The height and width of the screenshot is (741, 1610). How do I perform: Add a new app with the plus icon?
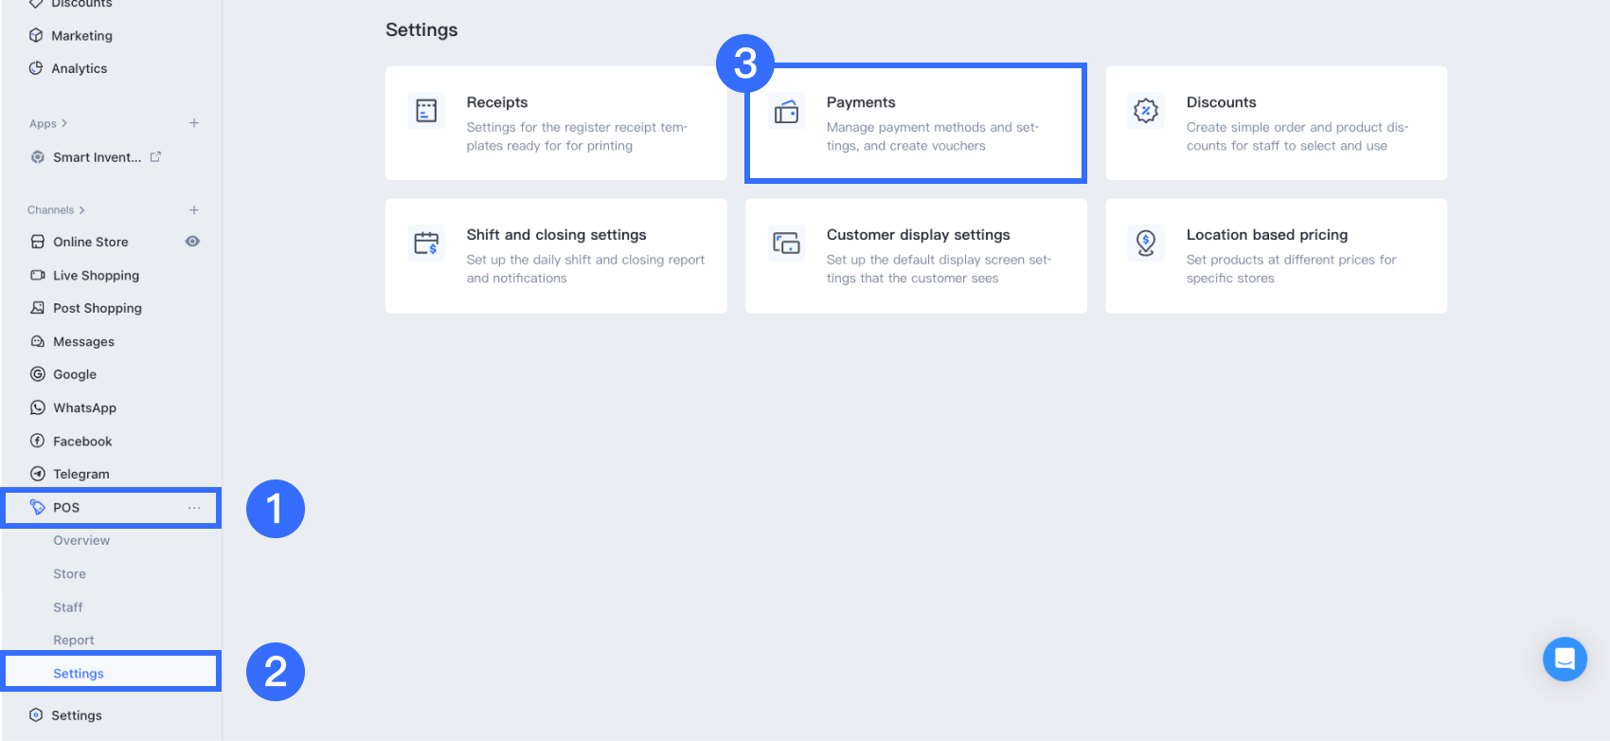coord(194,123)
